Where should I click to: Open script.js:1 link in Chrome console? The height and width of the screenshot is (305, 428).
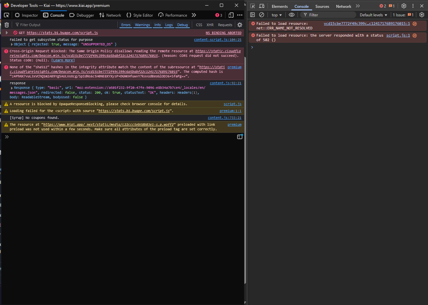[x=398, y=35]
